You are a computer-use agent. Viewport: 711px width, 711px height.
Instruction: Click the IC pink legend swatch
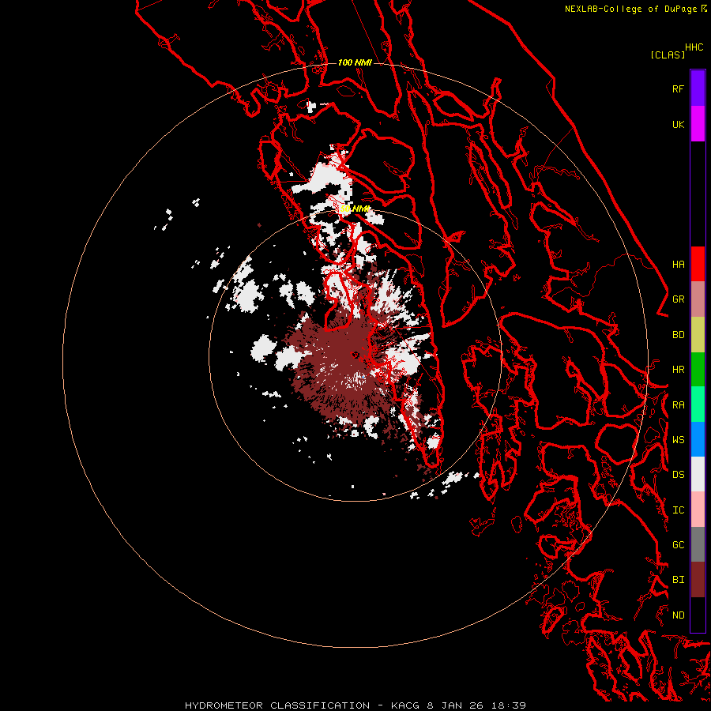[x=698, y=510]
